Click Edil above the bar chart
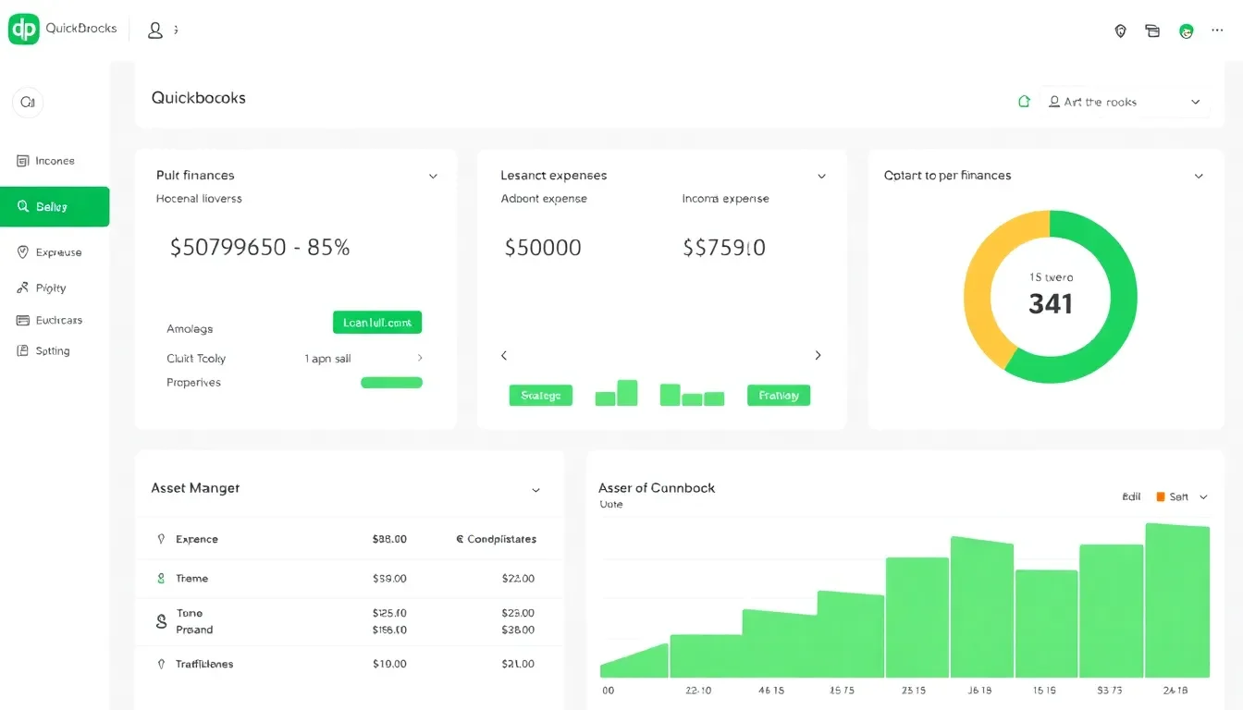 (x=1131, y=496)
